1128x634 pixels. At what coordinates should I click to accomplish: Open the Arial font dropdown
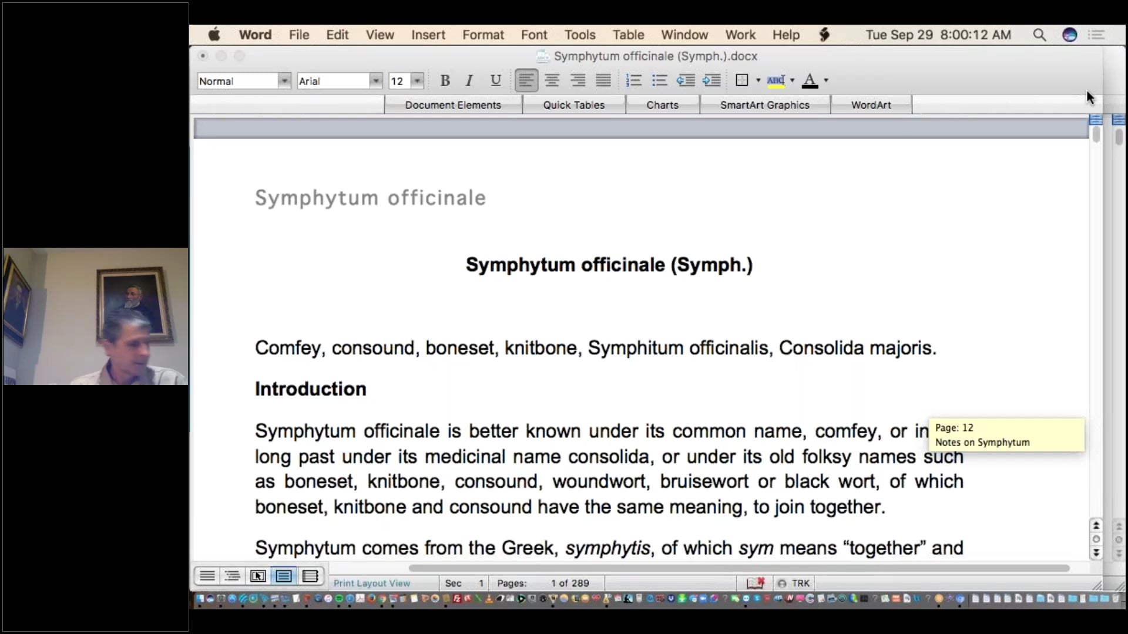[x=375, y=81]
